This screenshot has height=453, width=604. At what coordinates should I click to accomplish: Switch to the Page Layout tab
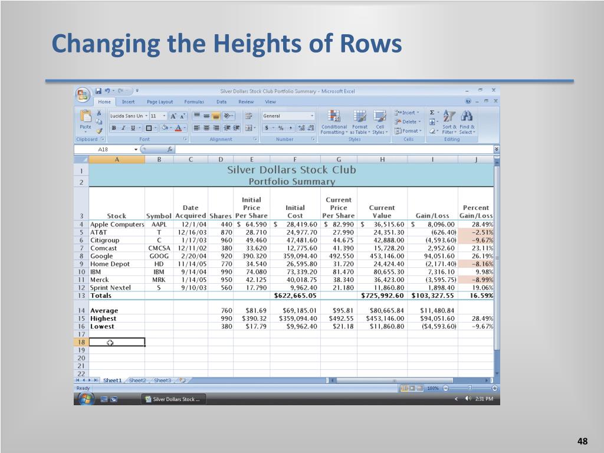(x=160, y=101)
